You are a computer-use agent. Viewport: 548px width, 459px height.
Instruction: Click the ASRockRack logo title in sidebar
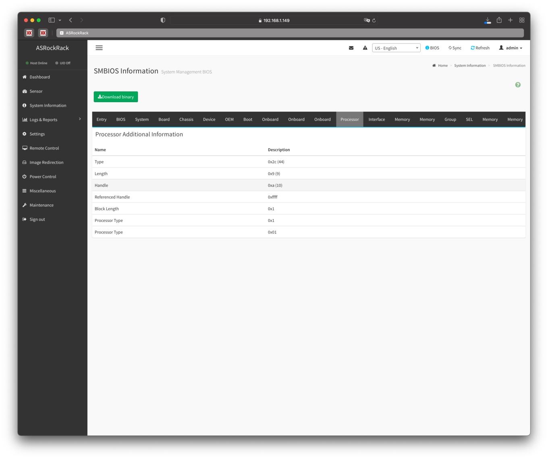pyautogui.click(x=52, y=48)
